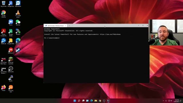Close the Windows Terminal window
The height and width of the screenshot is (103, 183).
click(x=147, y=25)
